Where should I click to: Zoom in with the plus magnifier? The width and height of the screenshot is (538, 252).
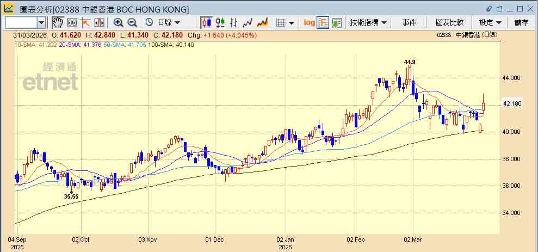pyautogui.click(x=119, y=23)
